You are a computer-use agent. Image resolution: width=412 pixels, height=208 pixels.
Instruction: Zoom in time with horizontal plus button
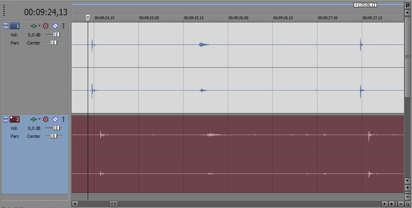391,204
